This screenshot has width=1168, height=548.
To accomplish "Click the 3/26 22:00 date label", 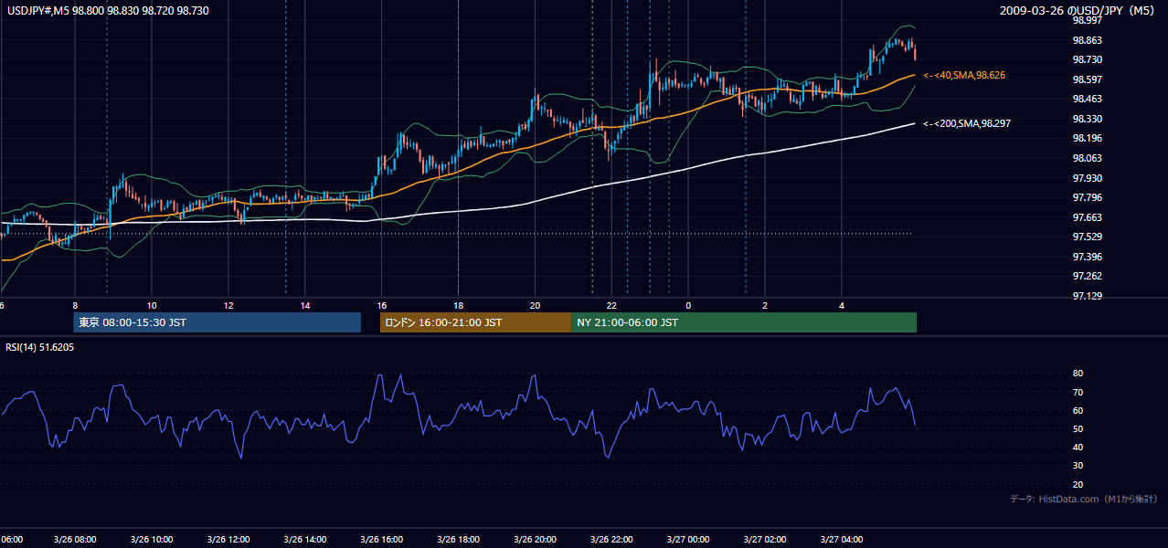I will pyautogui.click(x=611, y=539).
